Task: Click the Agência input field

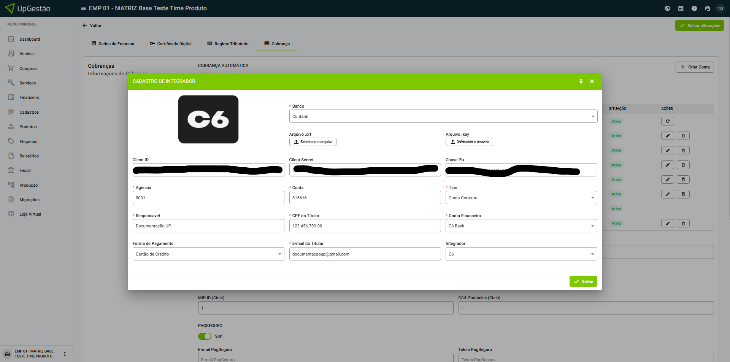Action: click(x=208, y=198)
